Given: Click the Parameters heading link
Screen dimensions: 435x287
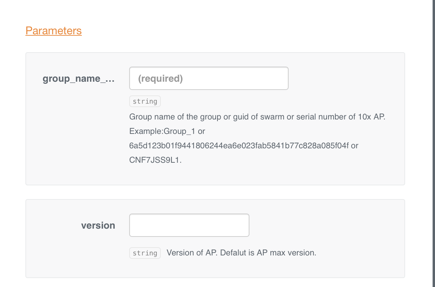Looking at the screenshot, I should click(54, 31).
